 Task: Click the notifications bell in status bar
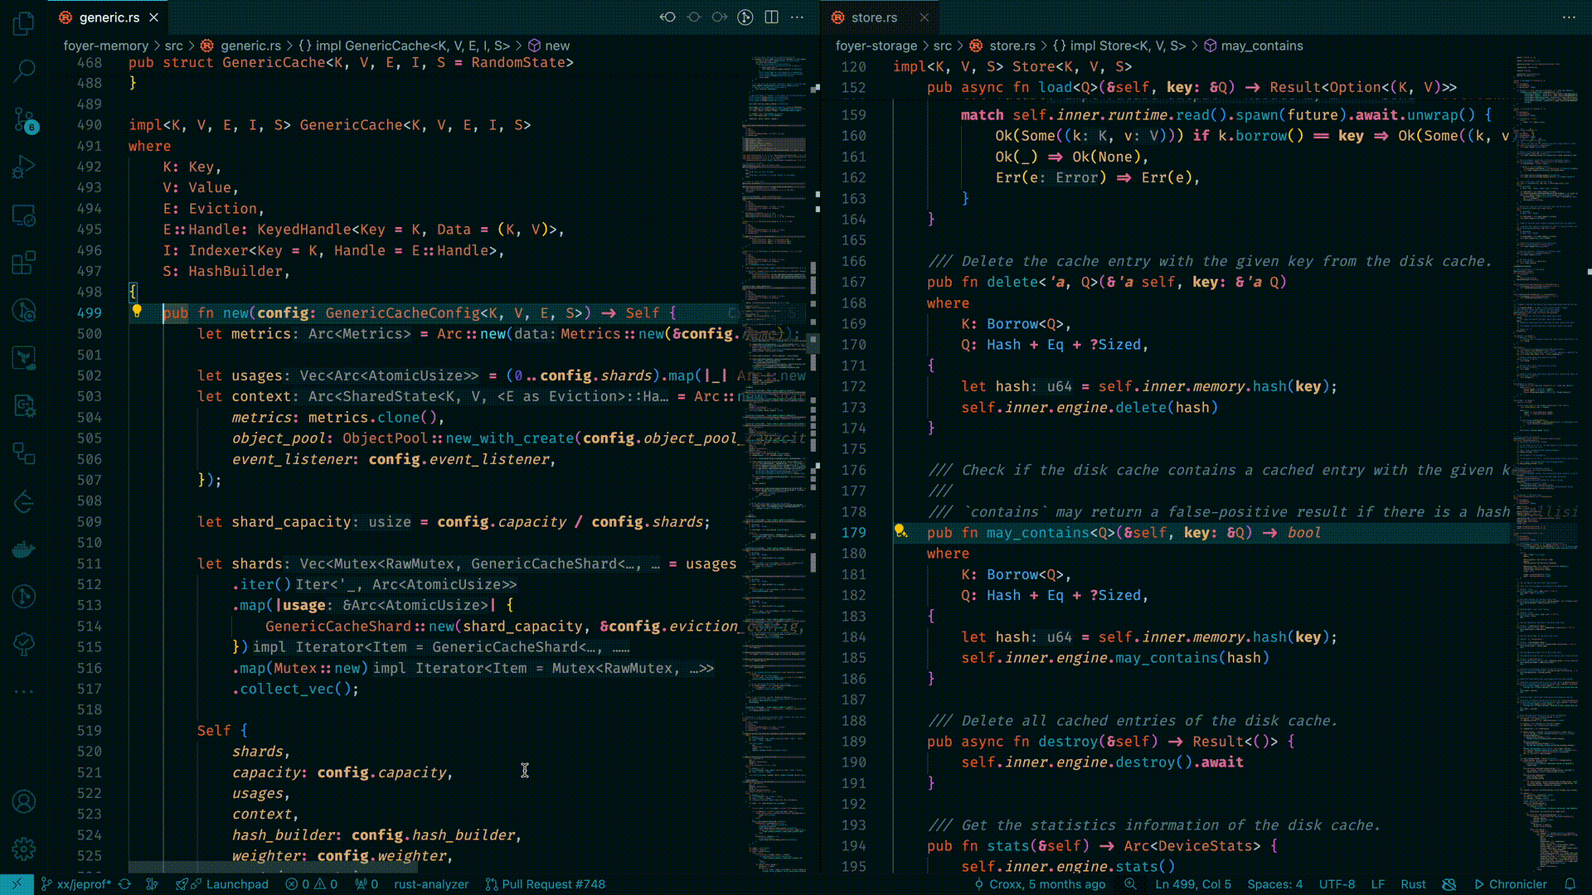[1570, 884]
